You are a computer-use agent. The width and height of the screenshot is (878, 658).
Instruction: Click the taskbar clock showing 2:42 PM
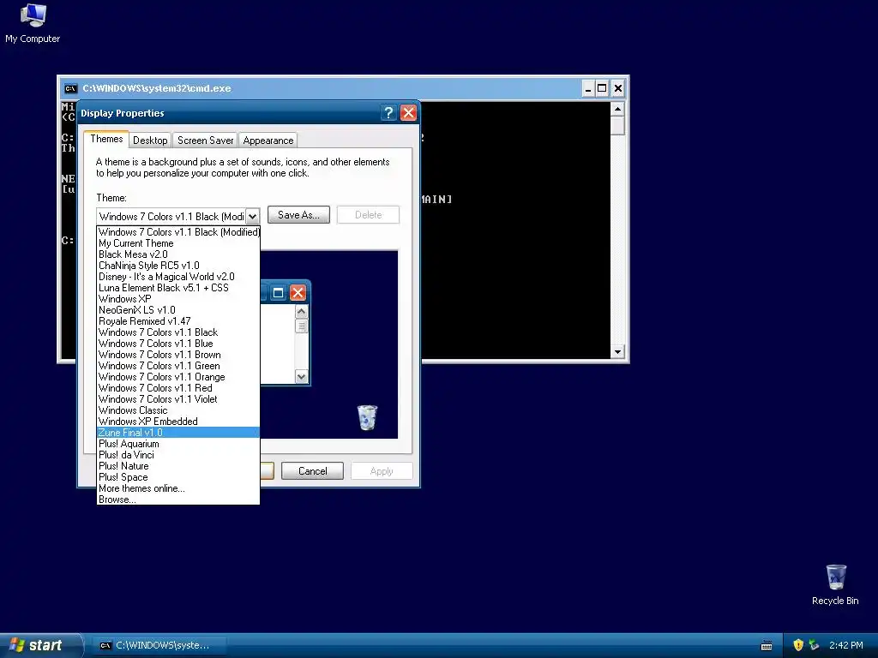click(845, 645)
